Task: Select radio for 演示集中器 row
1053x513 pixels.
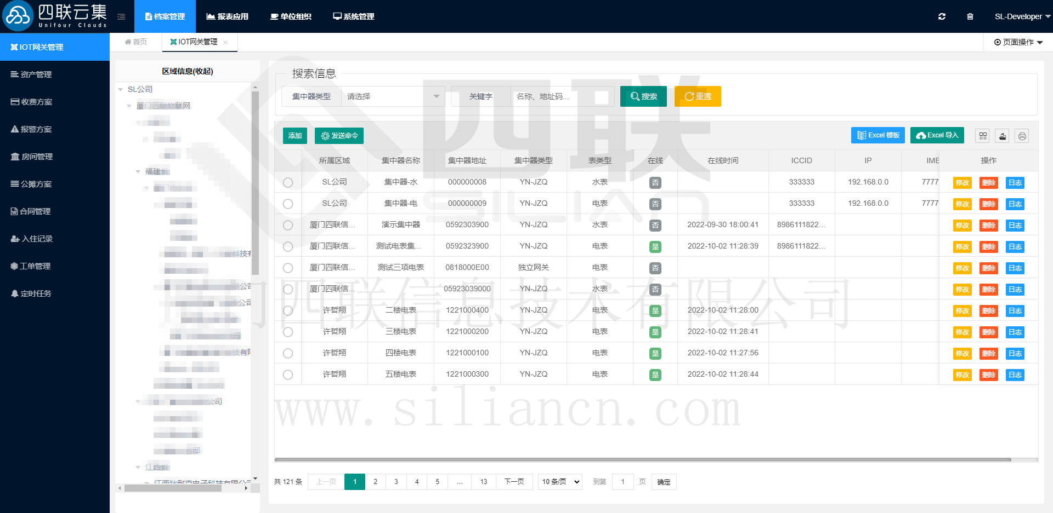Action: pyautogui.click(x=288, y=225)
